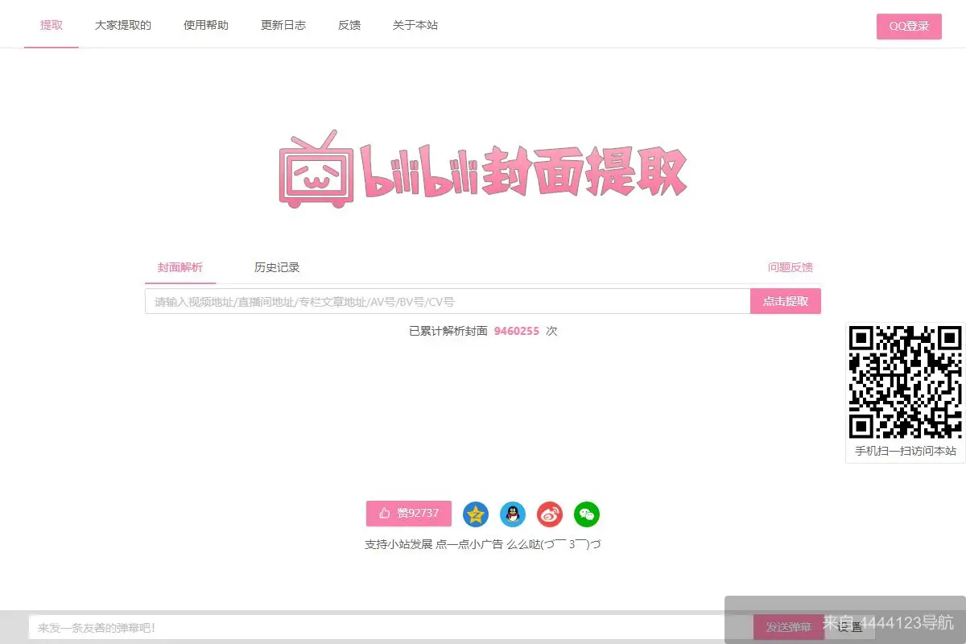Share to Weibo via the red icon
The height and width of the screenshot is (644, 966).
(549, 514)
